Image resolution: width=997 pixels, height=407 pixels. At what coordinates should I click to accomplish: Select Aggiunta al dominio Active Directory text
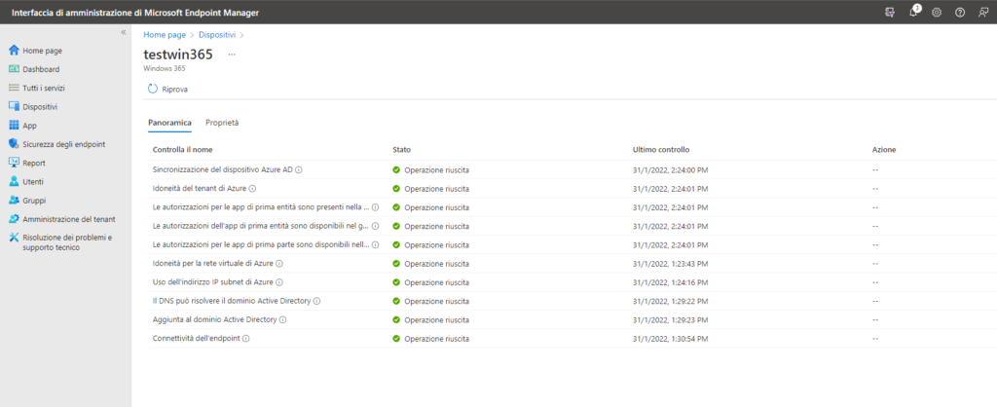[215, 320]
